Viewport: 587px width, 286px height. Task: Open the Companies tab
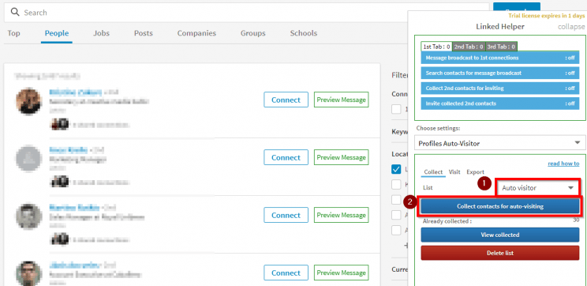[x=196, y=33]
